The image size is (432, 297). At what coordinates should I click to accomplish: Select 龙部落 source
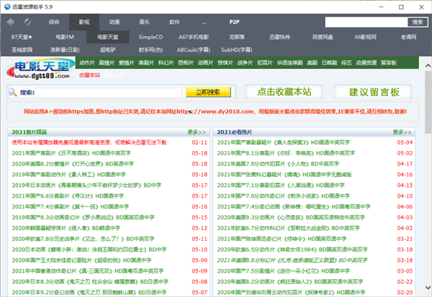coord(237,37)
